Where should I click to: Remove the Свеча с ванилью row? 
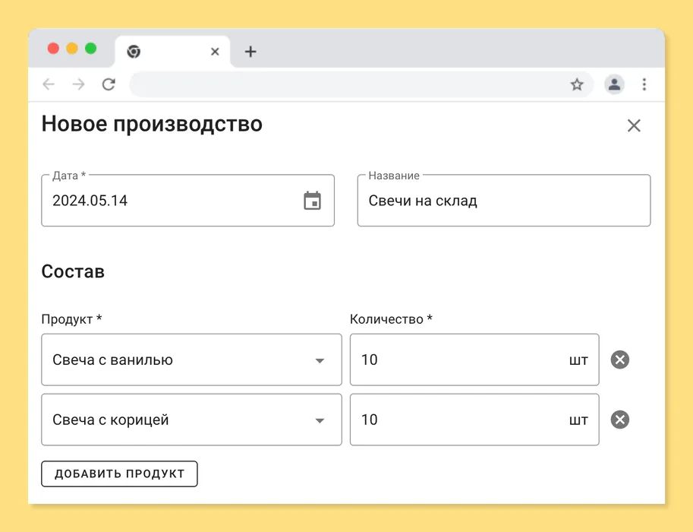click(x=619, y=359)
